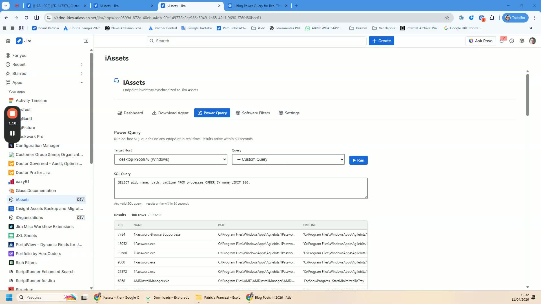Open Ask Rovo assistant

coord(481,41)
